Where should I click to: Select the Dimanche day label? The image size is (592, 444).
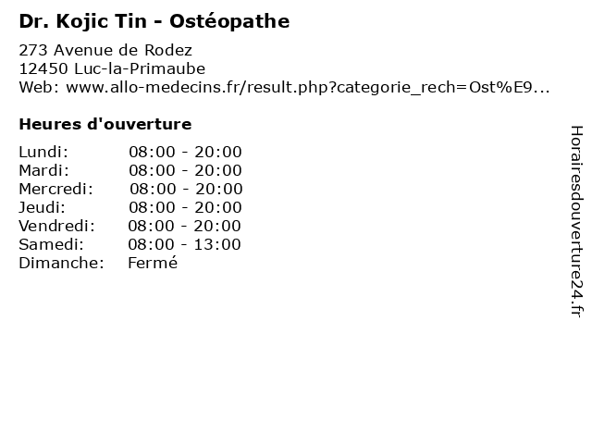tap(62, 263)
